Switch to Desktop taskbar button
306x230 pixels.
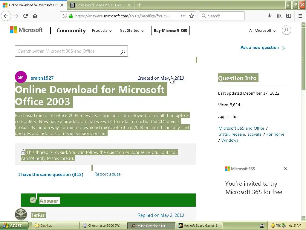55,226
